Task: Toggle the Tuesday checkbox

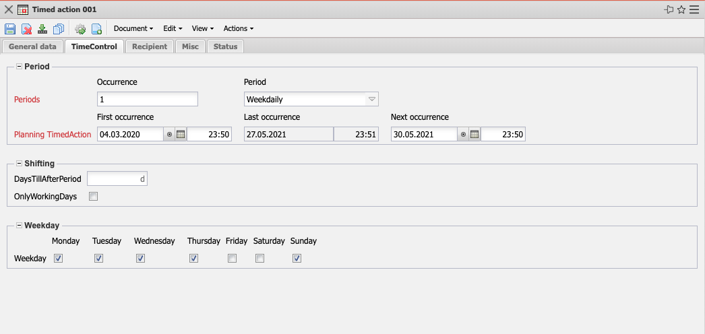Action: [99, 258]
